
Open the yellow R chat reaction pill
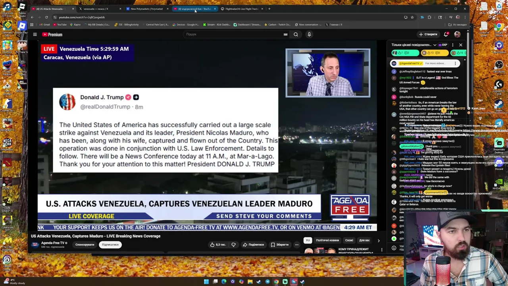click(x=434, y=53)
